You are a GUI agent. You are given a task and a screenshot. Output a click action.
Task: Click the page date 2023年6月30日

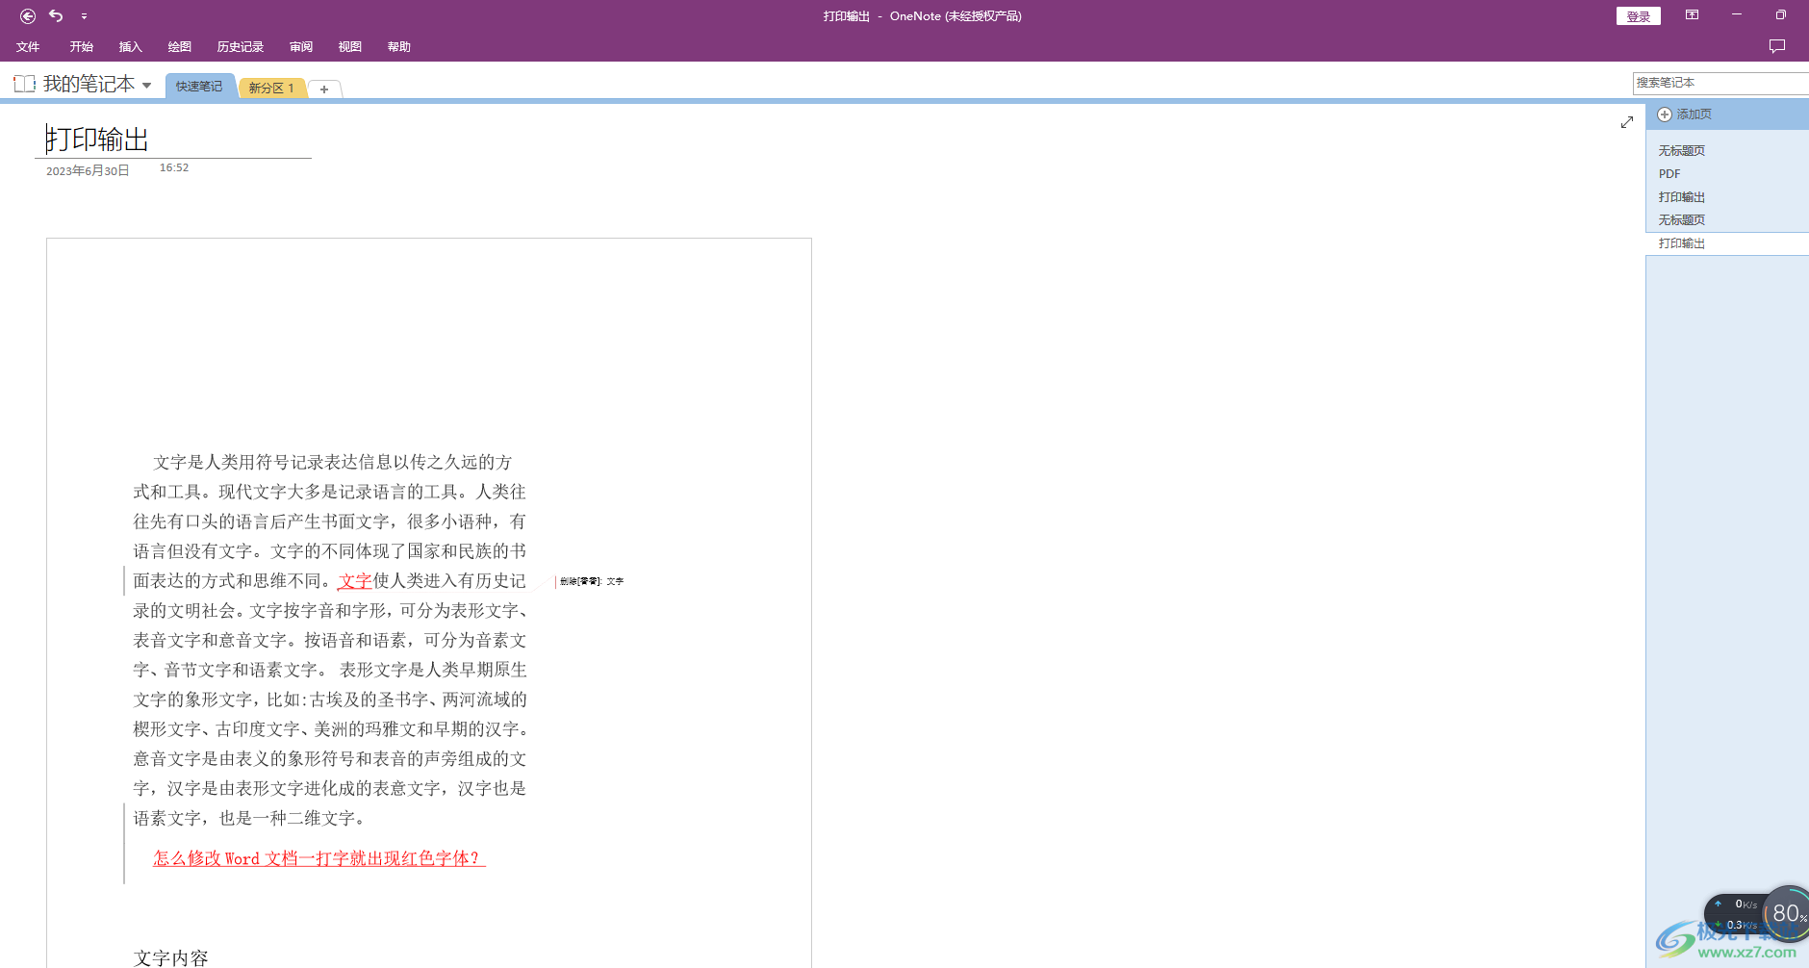coord(88,170)
